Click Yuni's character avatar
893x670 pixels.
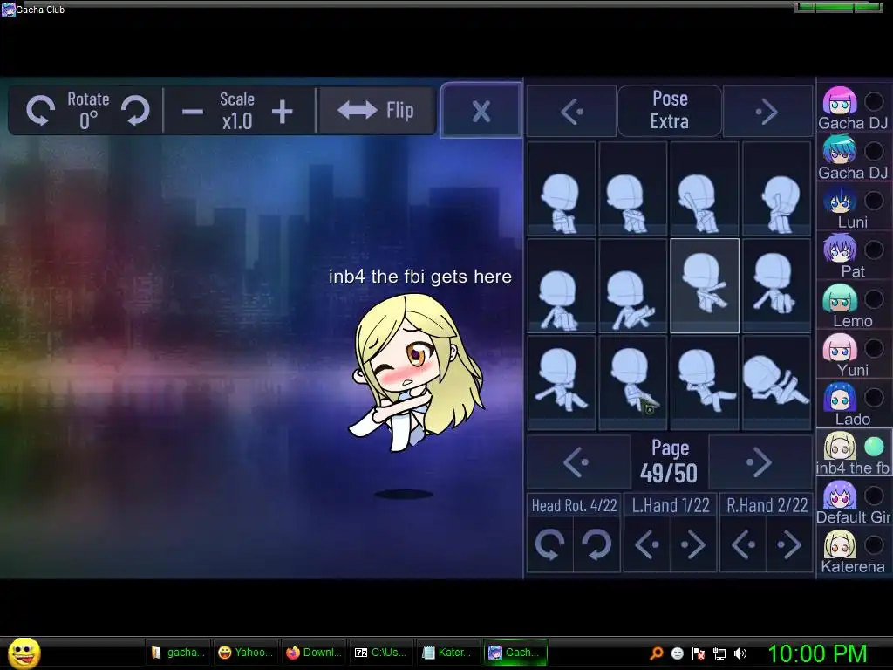(x=840, y=347)
